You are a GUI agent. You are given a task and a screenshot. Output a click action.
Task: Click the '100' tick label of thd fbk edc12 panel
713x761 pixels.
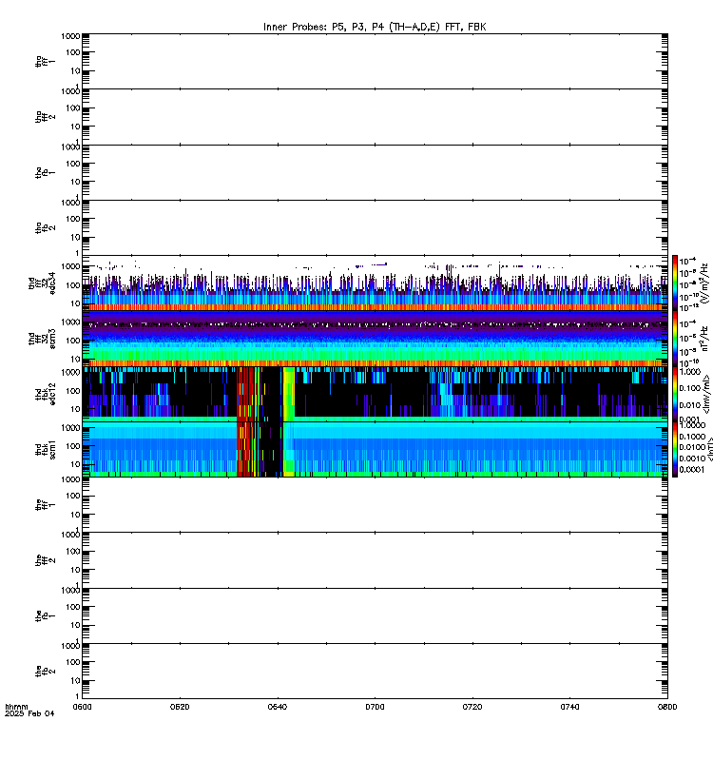coord(73,391)
